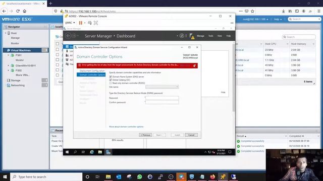Open the VMRC menu dropdown
The height and width of the screenshot is (181, 323).
[70, 23]
